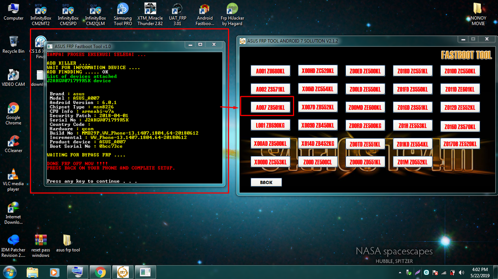Choose the A007 ZB501KL model button
This screenshot has height=279, width=498.
tap(270, 107)
